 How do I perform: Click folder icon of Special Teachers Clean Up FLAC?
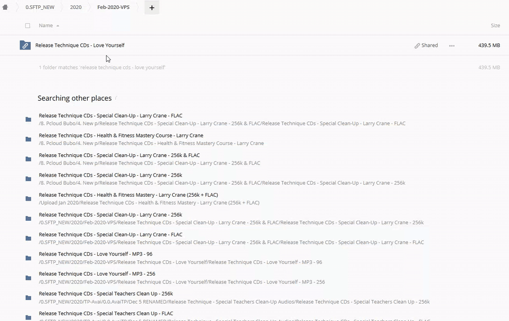click(x=28, y=317)
